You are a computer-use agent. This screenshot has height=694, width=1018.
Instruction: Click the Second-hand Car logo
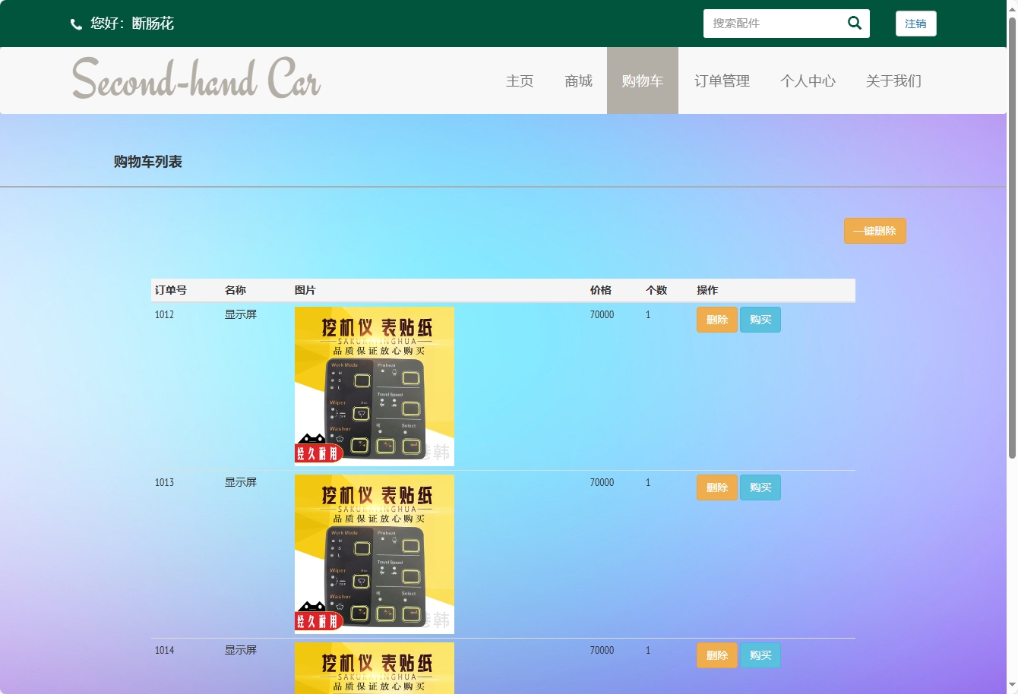pyautogui.click(x=194, y=78)
